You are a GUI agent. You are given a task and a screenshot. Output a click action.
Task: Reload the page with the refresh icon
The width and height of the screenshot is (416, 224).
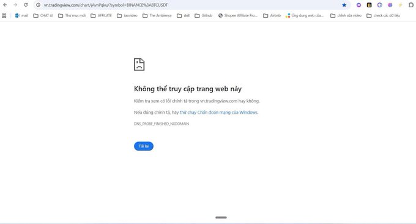click(26, 5)
